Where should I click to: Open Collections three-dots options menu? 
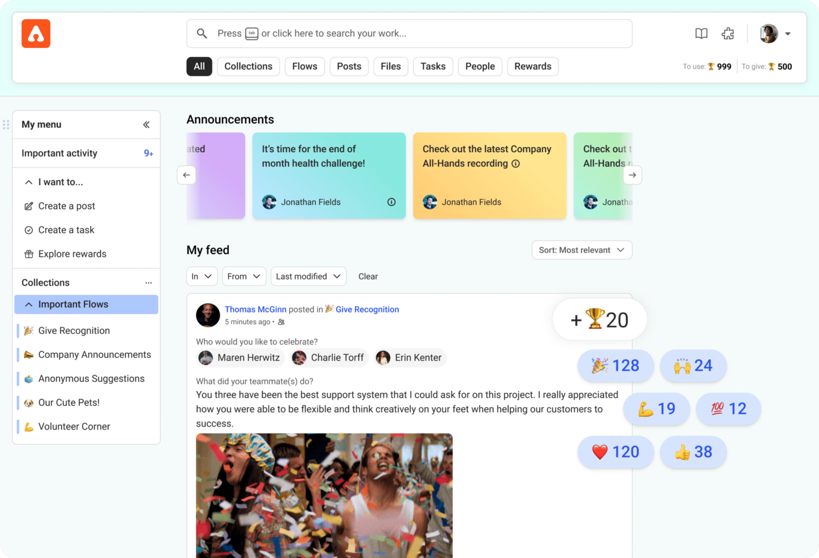149,283
